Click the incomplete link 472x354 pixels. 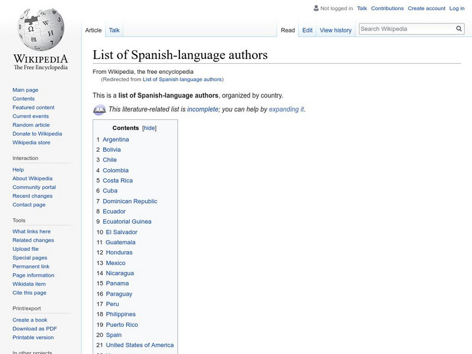[x=202, y=109]
